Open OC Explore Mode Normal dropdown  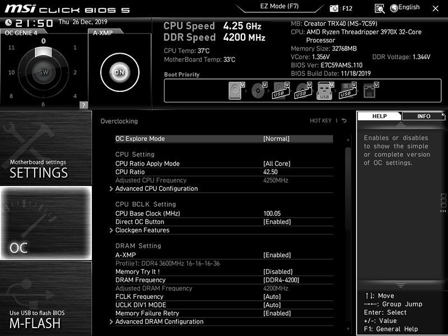pos(276,138)
